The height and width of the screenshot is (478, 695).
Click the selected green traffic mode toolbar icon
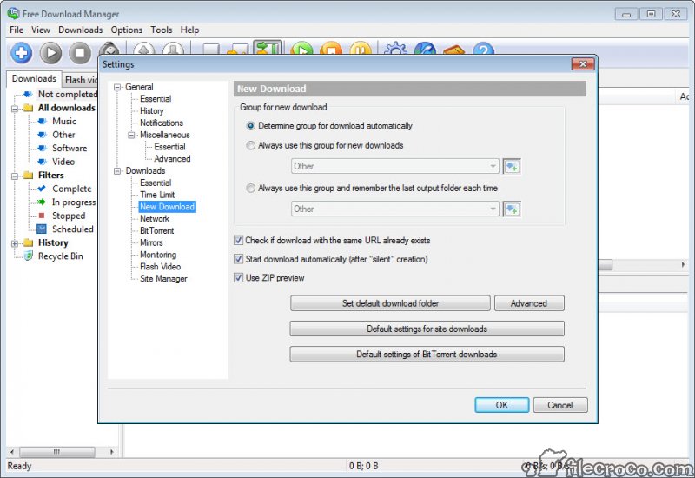(268, 48)
